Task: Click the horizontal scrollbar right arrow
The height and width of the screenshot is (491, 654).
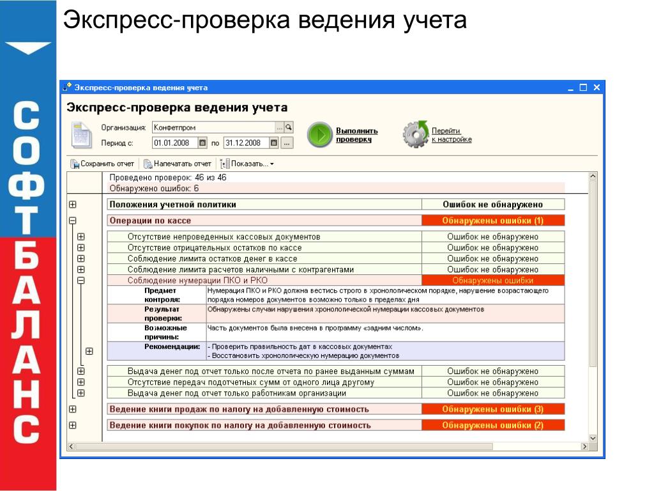Action: 584,446
